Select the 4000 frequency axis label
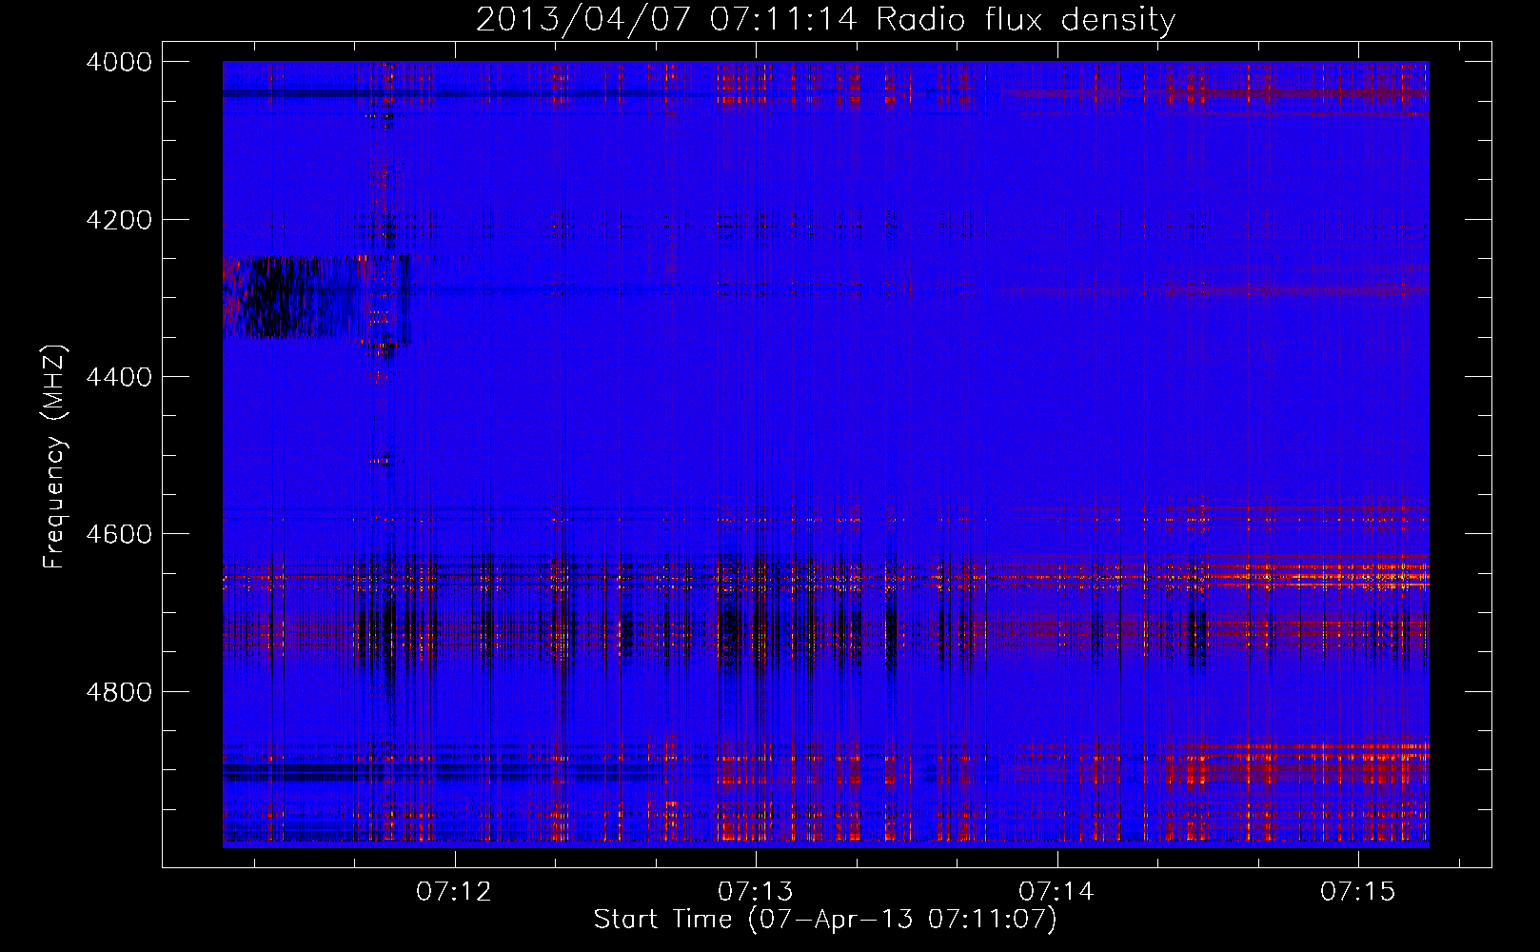This screenshot has width=1540, height=952. 119,62
